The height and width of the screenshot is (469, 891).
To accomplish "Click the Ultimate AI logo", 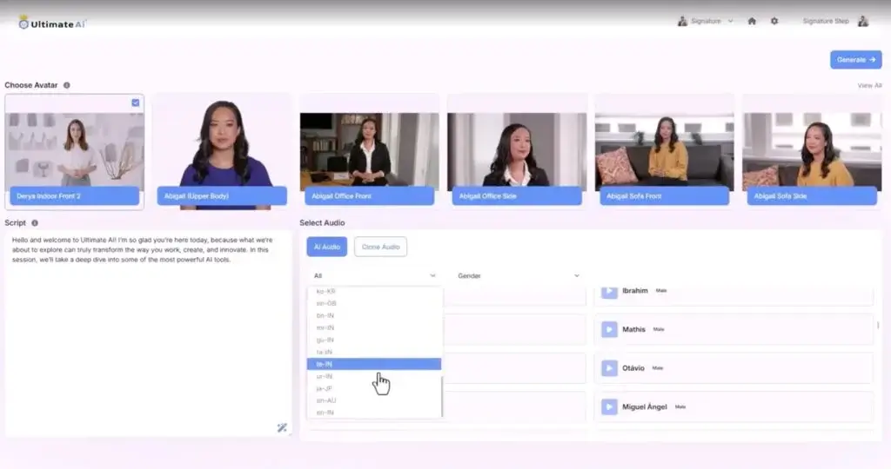I will tap(52, 23).
